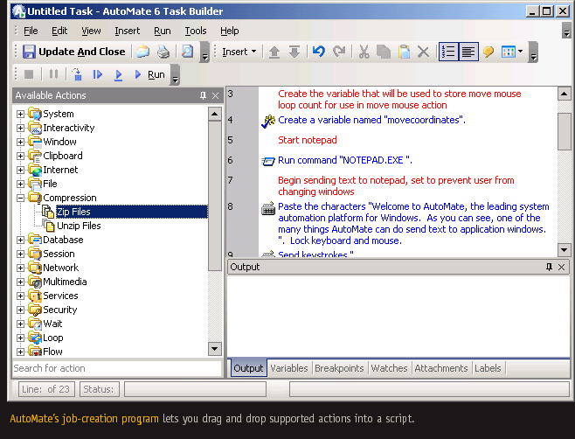Toggle the text alignment view button
This screenshot has height=439, width=575.
[469, 52]
